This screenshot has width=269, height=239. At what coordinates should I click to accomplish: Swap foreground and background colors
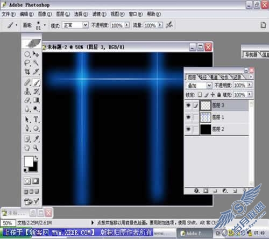click(36, 158)
